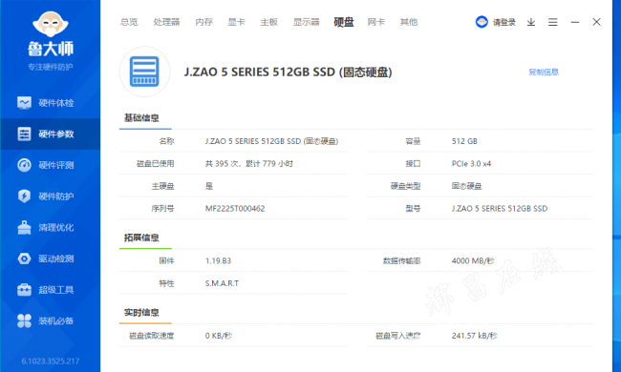Click the 拓展信息 section header
Image resolution: width=621 pixels, height=372 pixels.
click(141, 238)
